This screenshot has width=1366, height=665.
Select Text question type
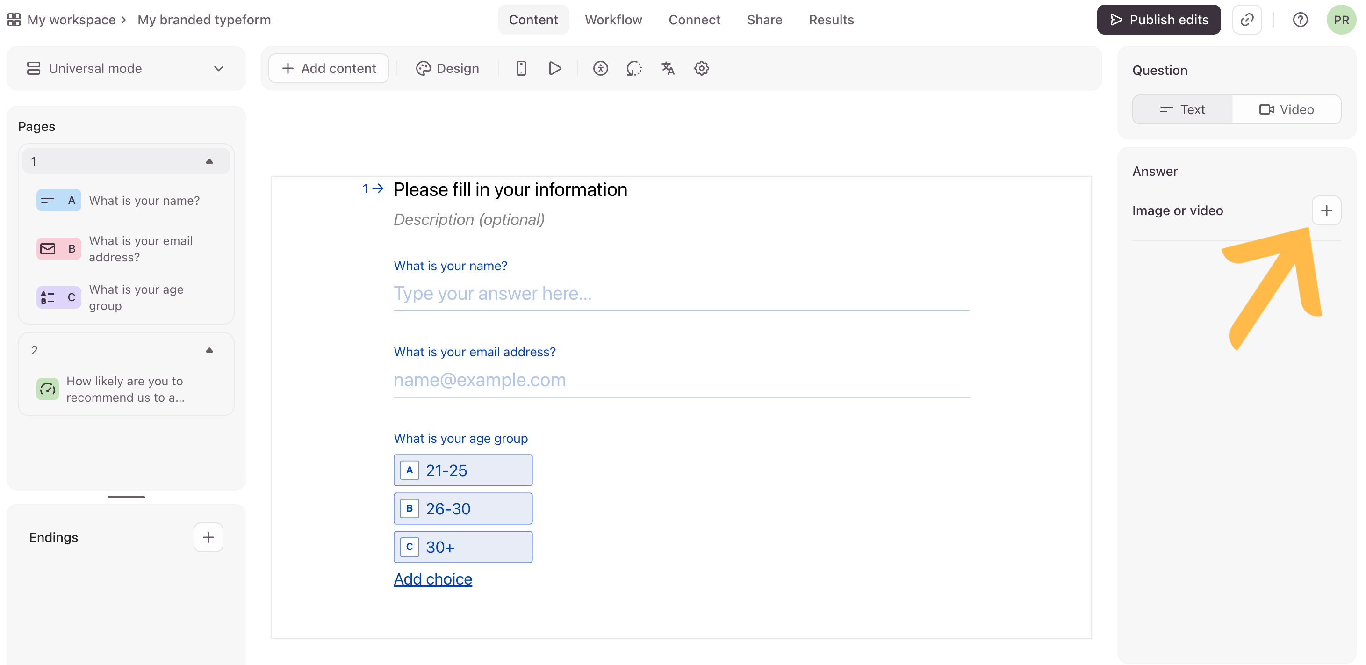click(1183, 109)
